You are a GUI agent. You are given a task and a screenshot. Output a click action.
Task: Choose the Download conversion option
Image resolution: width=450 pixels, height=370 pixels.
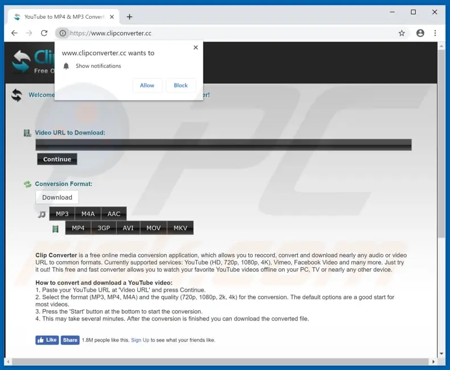(x=57, y=197)
